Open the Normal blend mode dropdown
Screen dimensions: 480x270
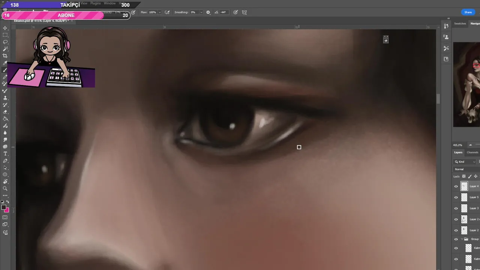coord(467,169)
